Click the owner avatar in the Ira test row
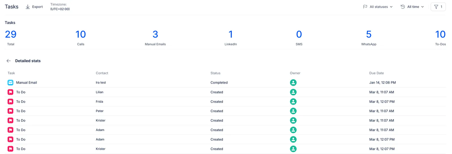Image resolution: width=452 pixels, height=154 pixels. (x=293, y=82)
